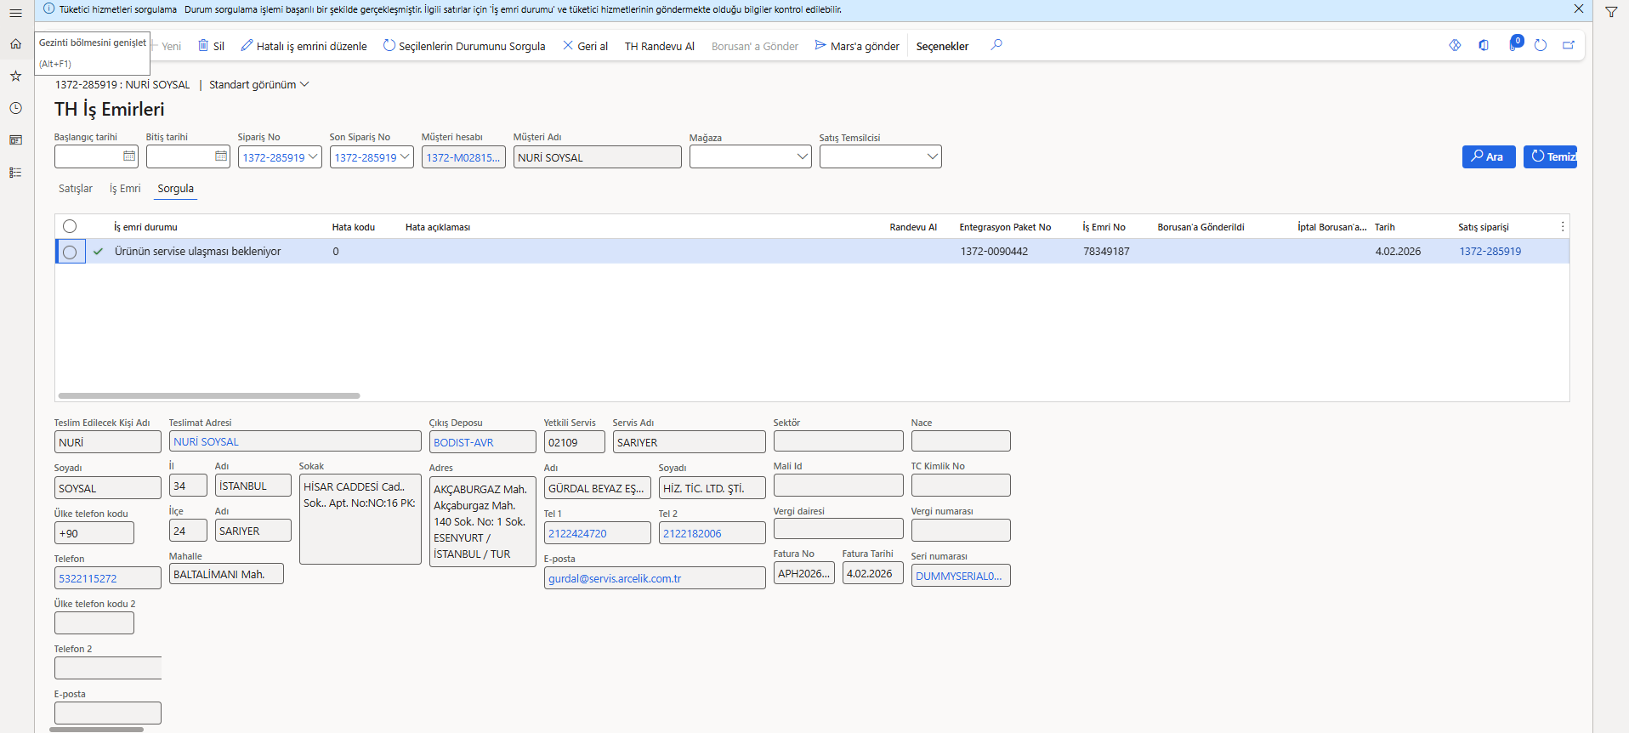Open the hamburger navigation menu
Viewport: 1629px width, 733px height.
pos(15,13)
